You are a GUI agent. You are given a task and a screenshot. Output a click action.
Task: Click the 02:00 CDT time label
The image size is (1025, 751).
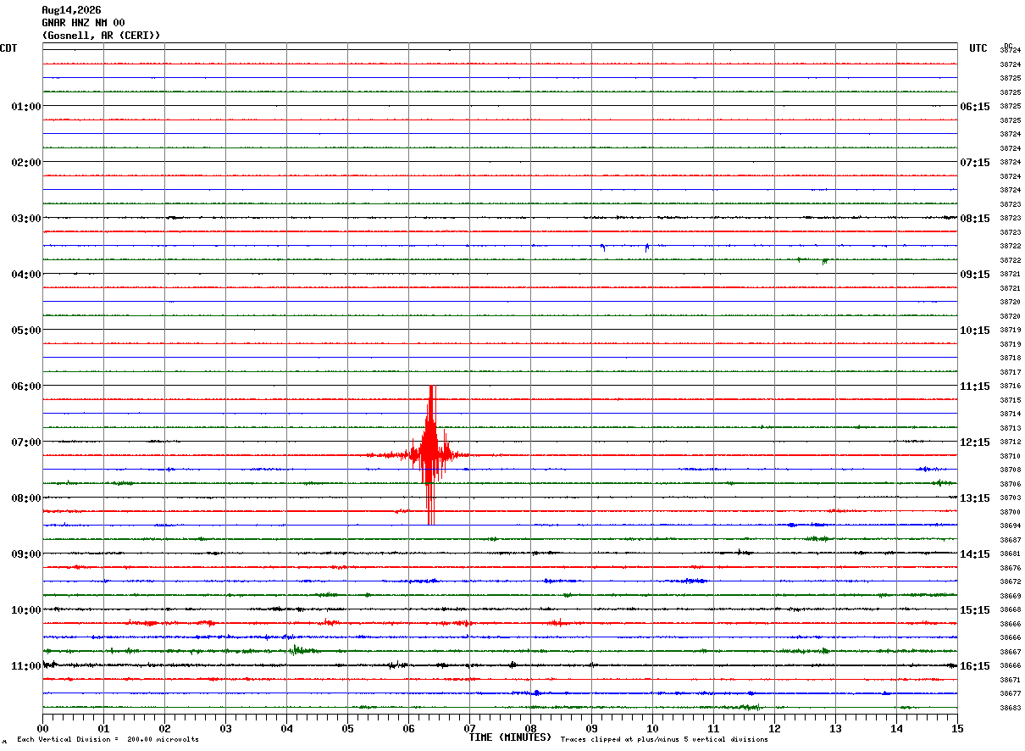coord(26,163)
